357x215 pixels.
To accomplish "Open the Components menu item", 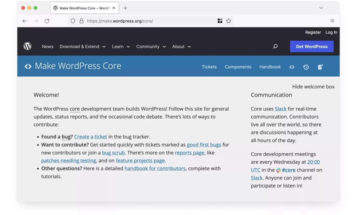I will tap(238, 67).
